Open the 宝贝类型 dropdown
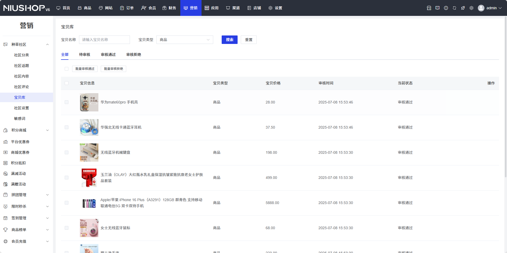 (x=185, y=40)
